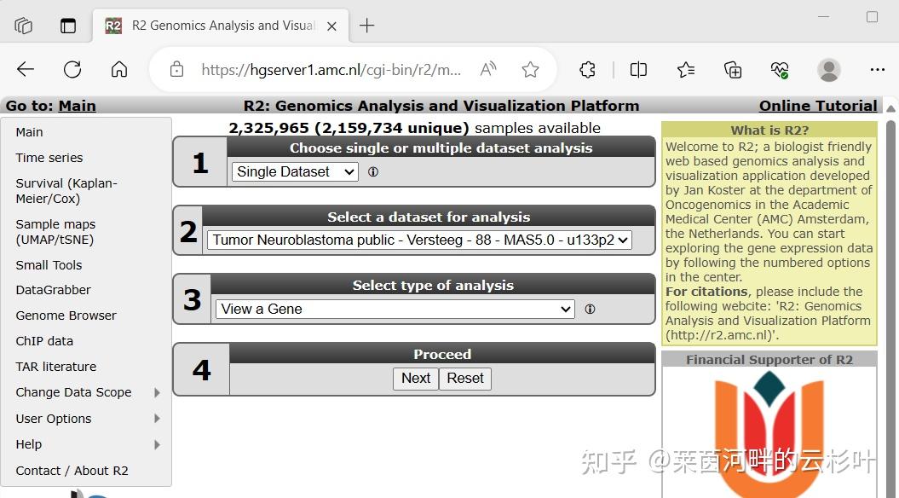This screenshot has width=899, height=498.
Task: Click the info icon next to Single Dataset
Action: click(372, 171)
